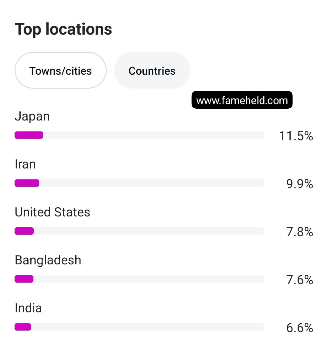The width and height of the screenshot is (328, 360).
Task: Click the 9.9% value for Iran
Action: point(299,184)
